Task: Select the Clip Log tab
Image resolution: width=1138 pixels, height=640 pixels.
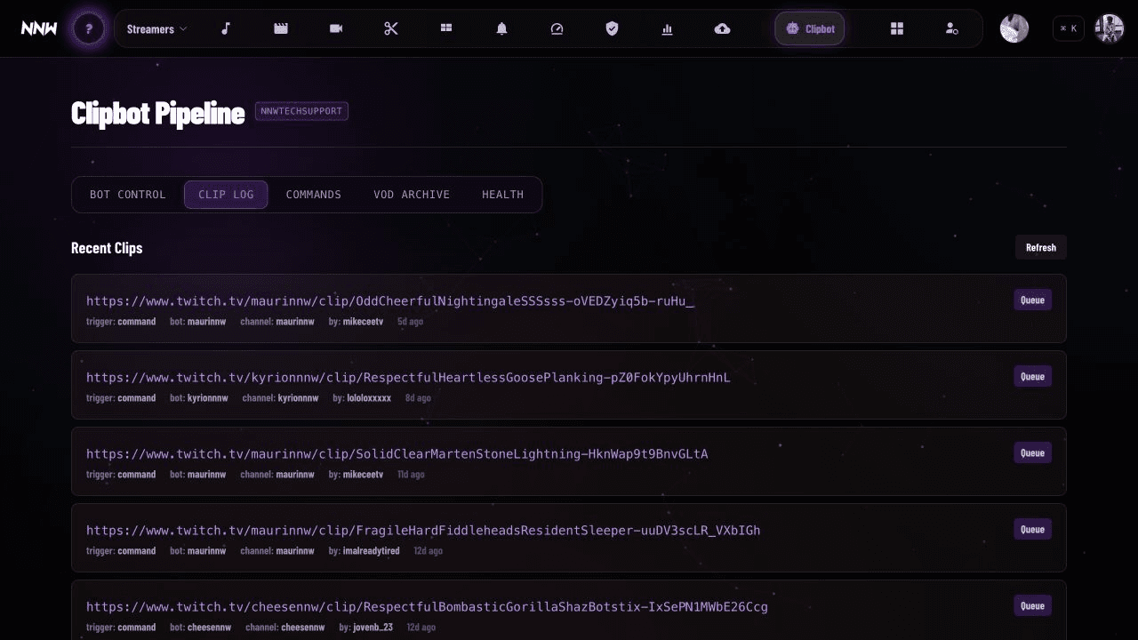Action: pyautogui.click(x=226, y=195)
